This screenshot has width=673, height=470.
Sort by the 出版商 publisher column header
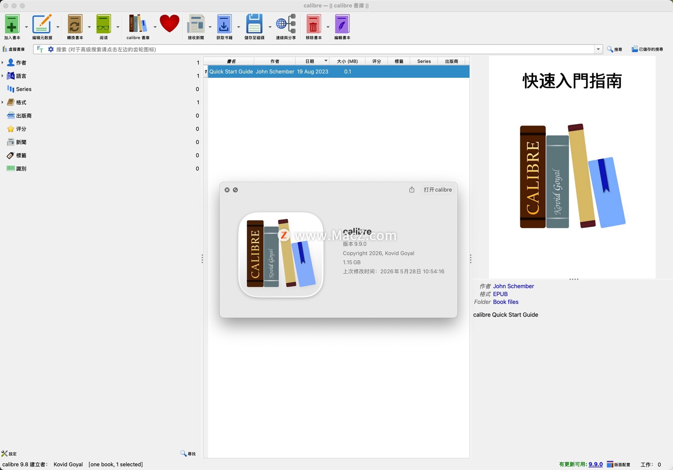click(x=451, y=61)
